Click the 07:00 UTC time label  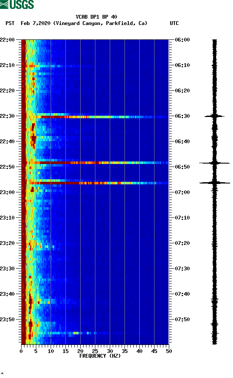tap(182, 192)
